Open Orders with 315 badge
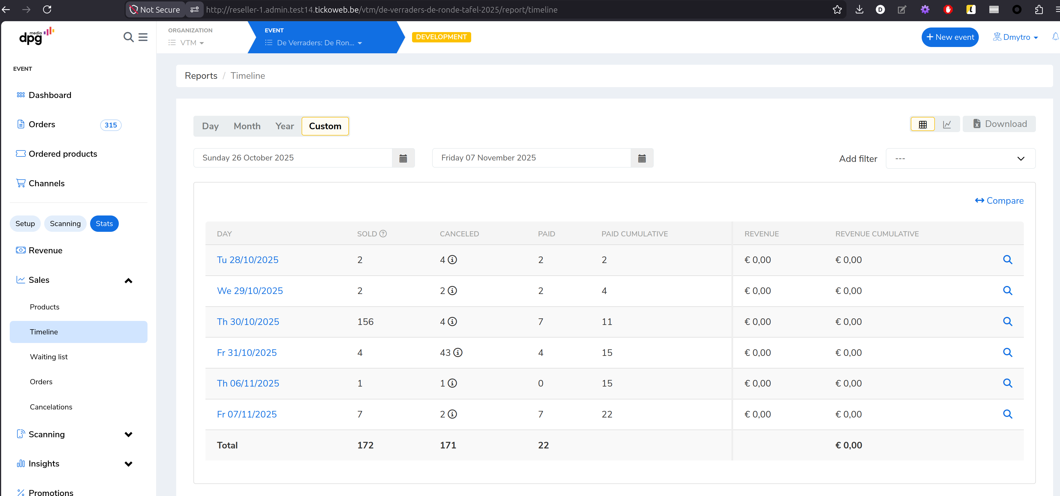 click(x=69, y=125)
